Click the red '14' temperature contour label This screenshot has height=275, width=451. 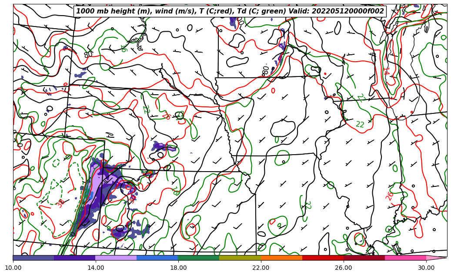[x=386, y=72]
